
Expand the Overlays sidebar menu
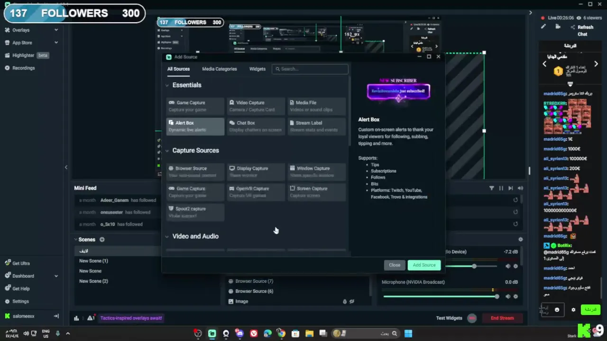point(56,30)
